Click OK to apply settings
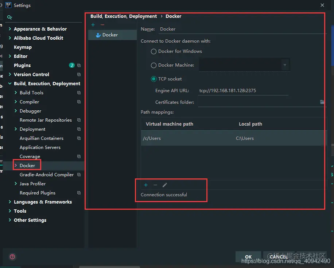This screenshot has height=268, width=334. (x=248, y=257)
